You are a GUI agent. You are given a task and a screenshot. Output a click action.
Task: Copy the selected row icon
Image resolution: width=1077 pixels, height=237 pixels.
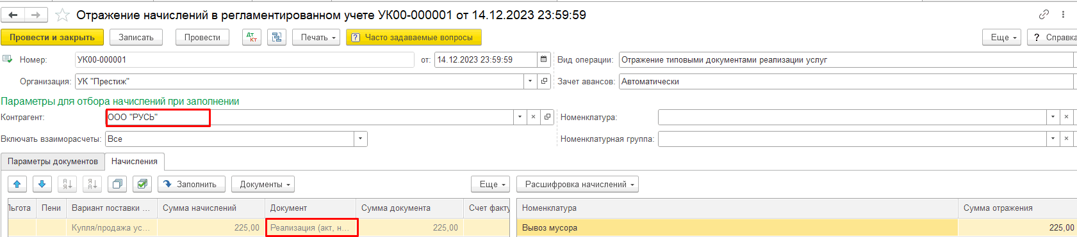point(117,184)
